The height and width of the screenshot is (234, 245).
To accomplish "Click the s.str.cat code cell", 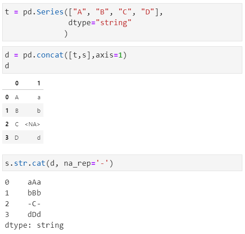I will coord(122,163).
